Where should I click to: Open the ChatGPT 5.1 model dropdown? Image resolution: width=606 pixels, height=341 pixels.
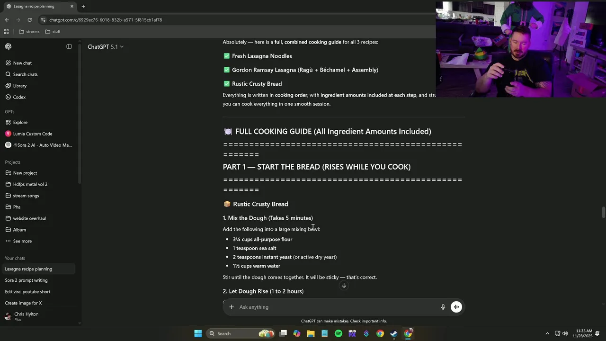[106, 46]
